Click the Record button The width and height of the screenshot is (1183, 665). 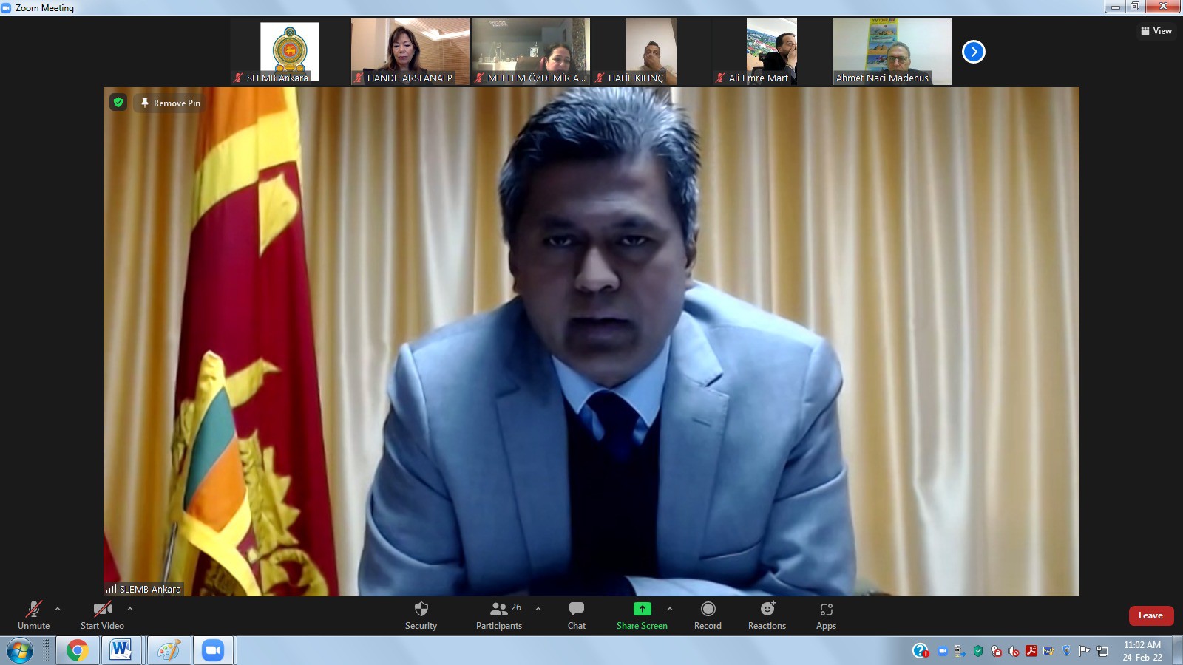click(708, 615)
